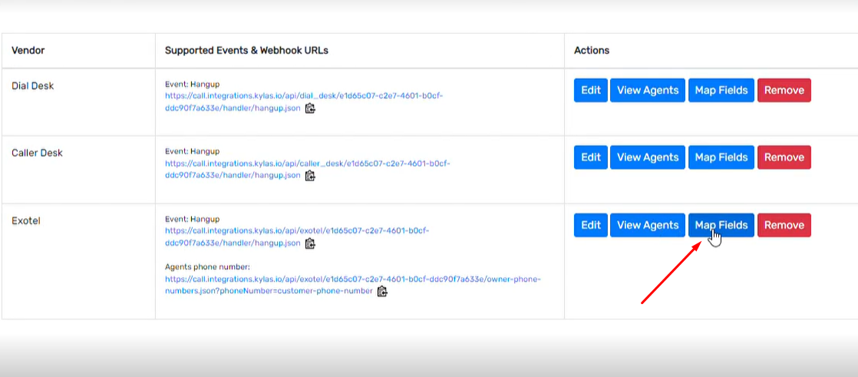Select the Dial Desk vendor name
This screenshot has width=858, height=377.
[32, 86]
